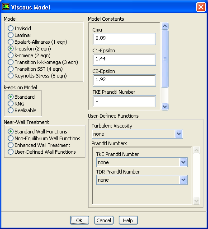Select the Laminar model option
This screenshot has width=208, height=229.
click(x=19, y=35)
